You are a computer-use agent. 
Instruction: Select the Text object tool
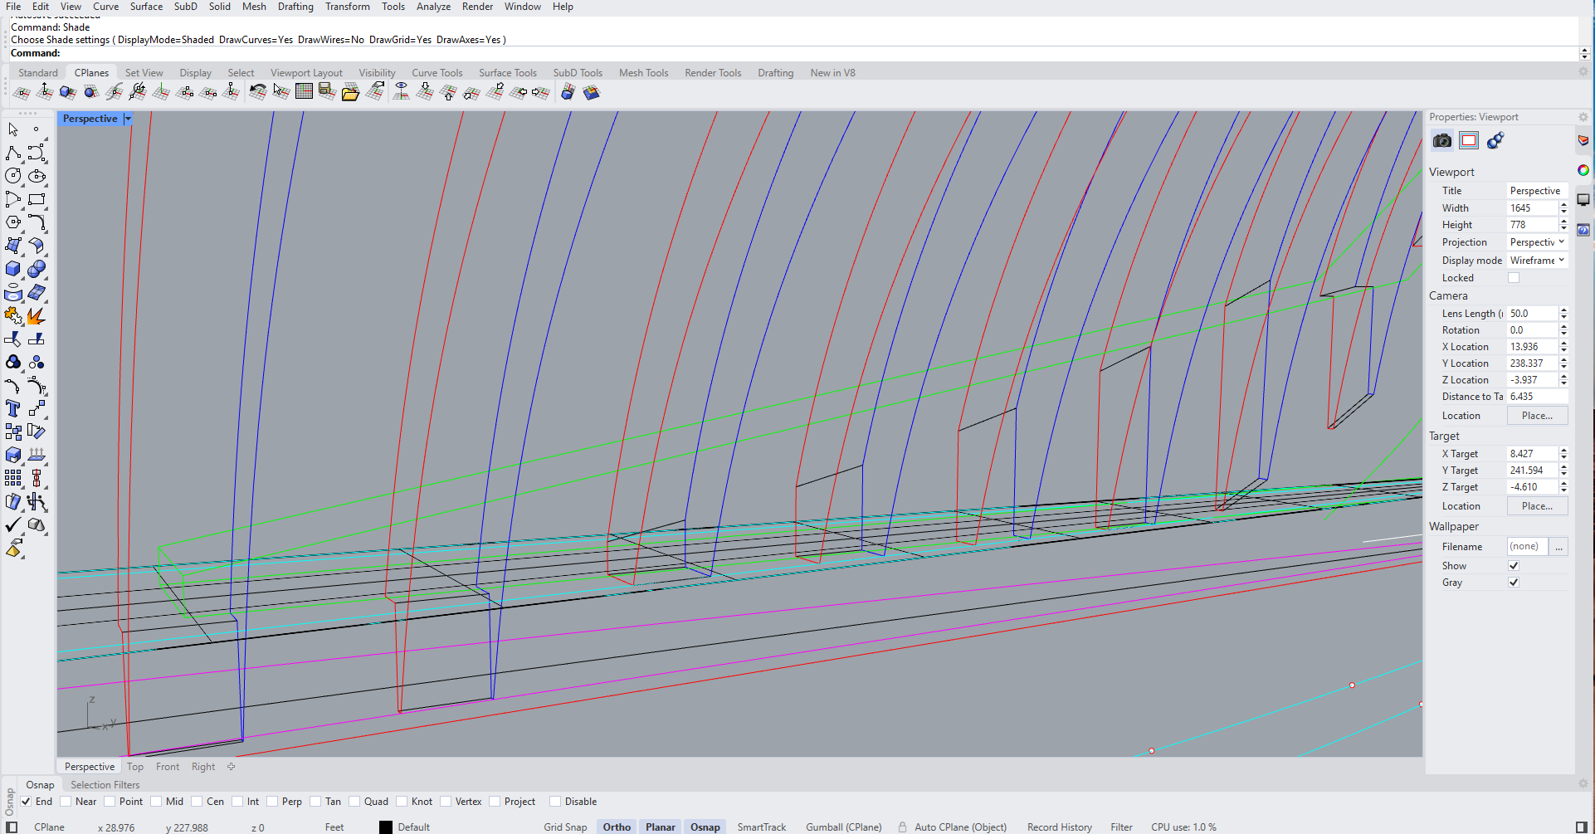[x=12, y=408]
